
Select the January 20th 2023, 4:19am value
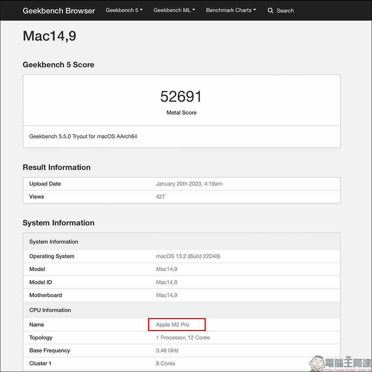(x=189, y=184)
